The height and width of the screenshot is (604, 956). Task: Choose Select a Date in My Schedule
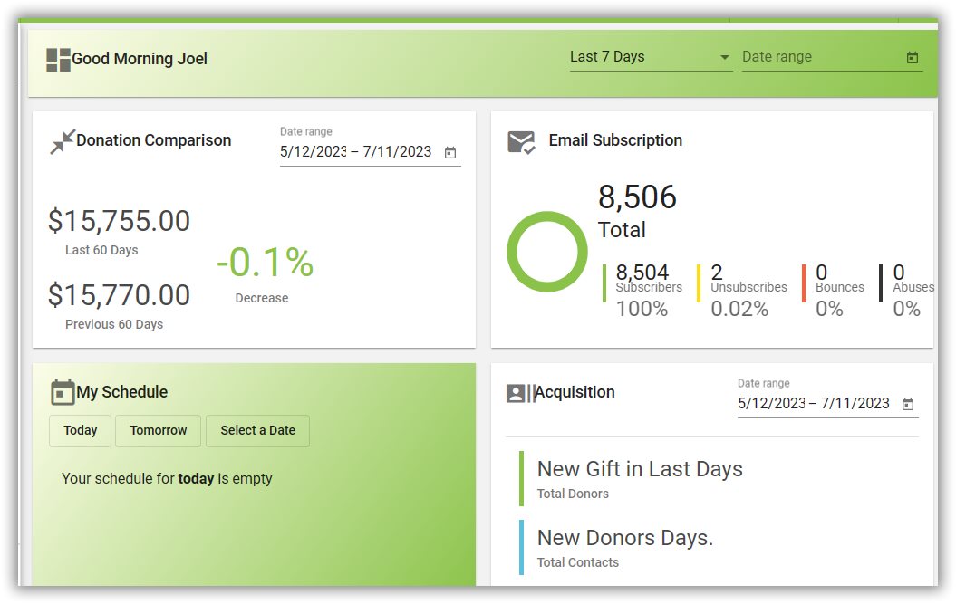(257, 431)
